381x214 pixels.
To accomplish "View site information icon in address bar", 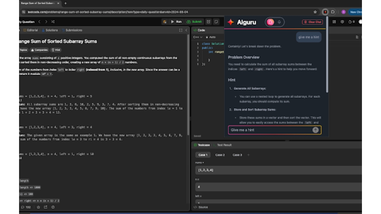I will coord(24,12).
